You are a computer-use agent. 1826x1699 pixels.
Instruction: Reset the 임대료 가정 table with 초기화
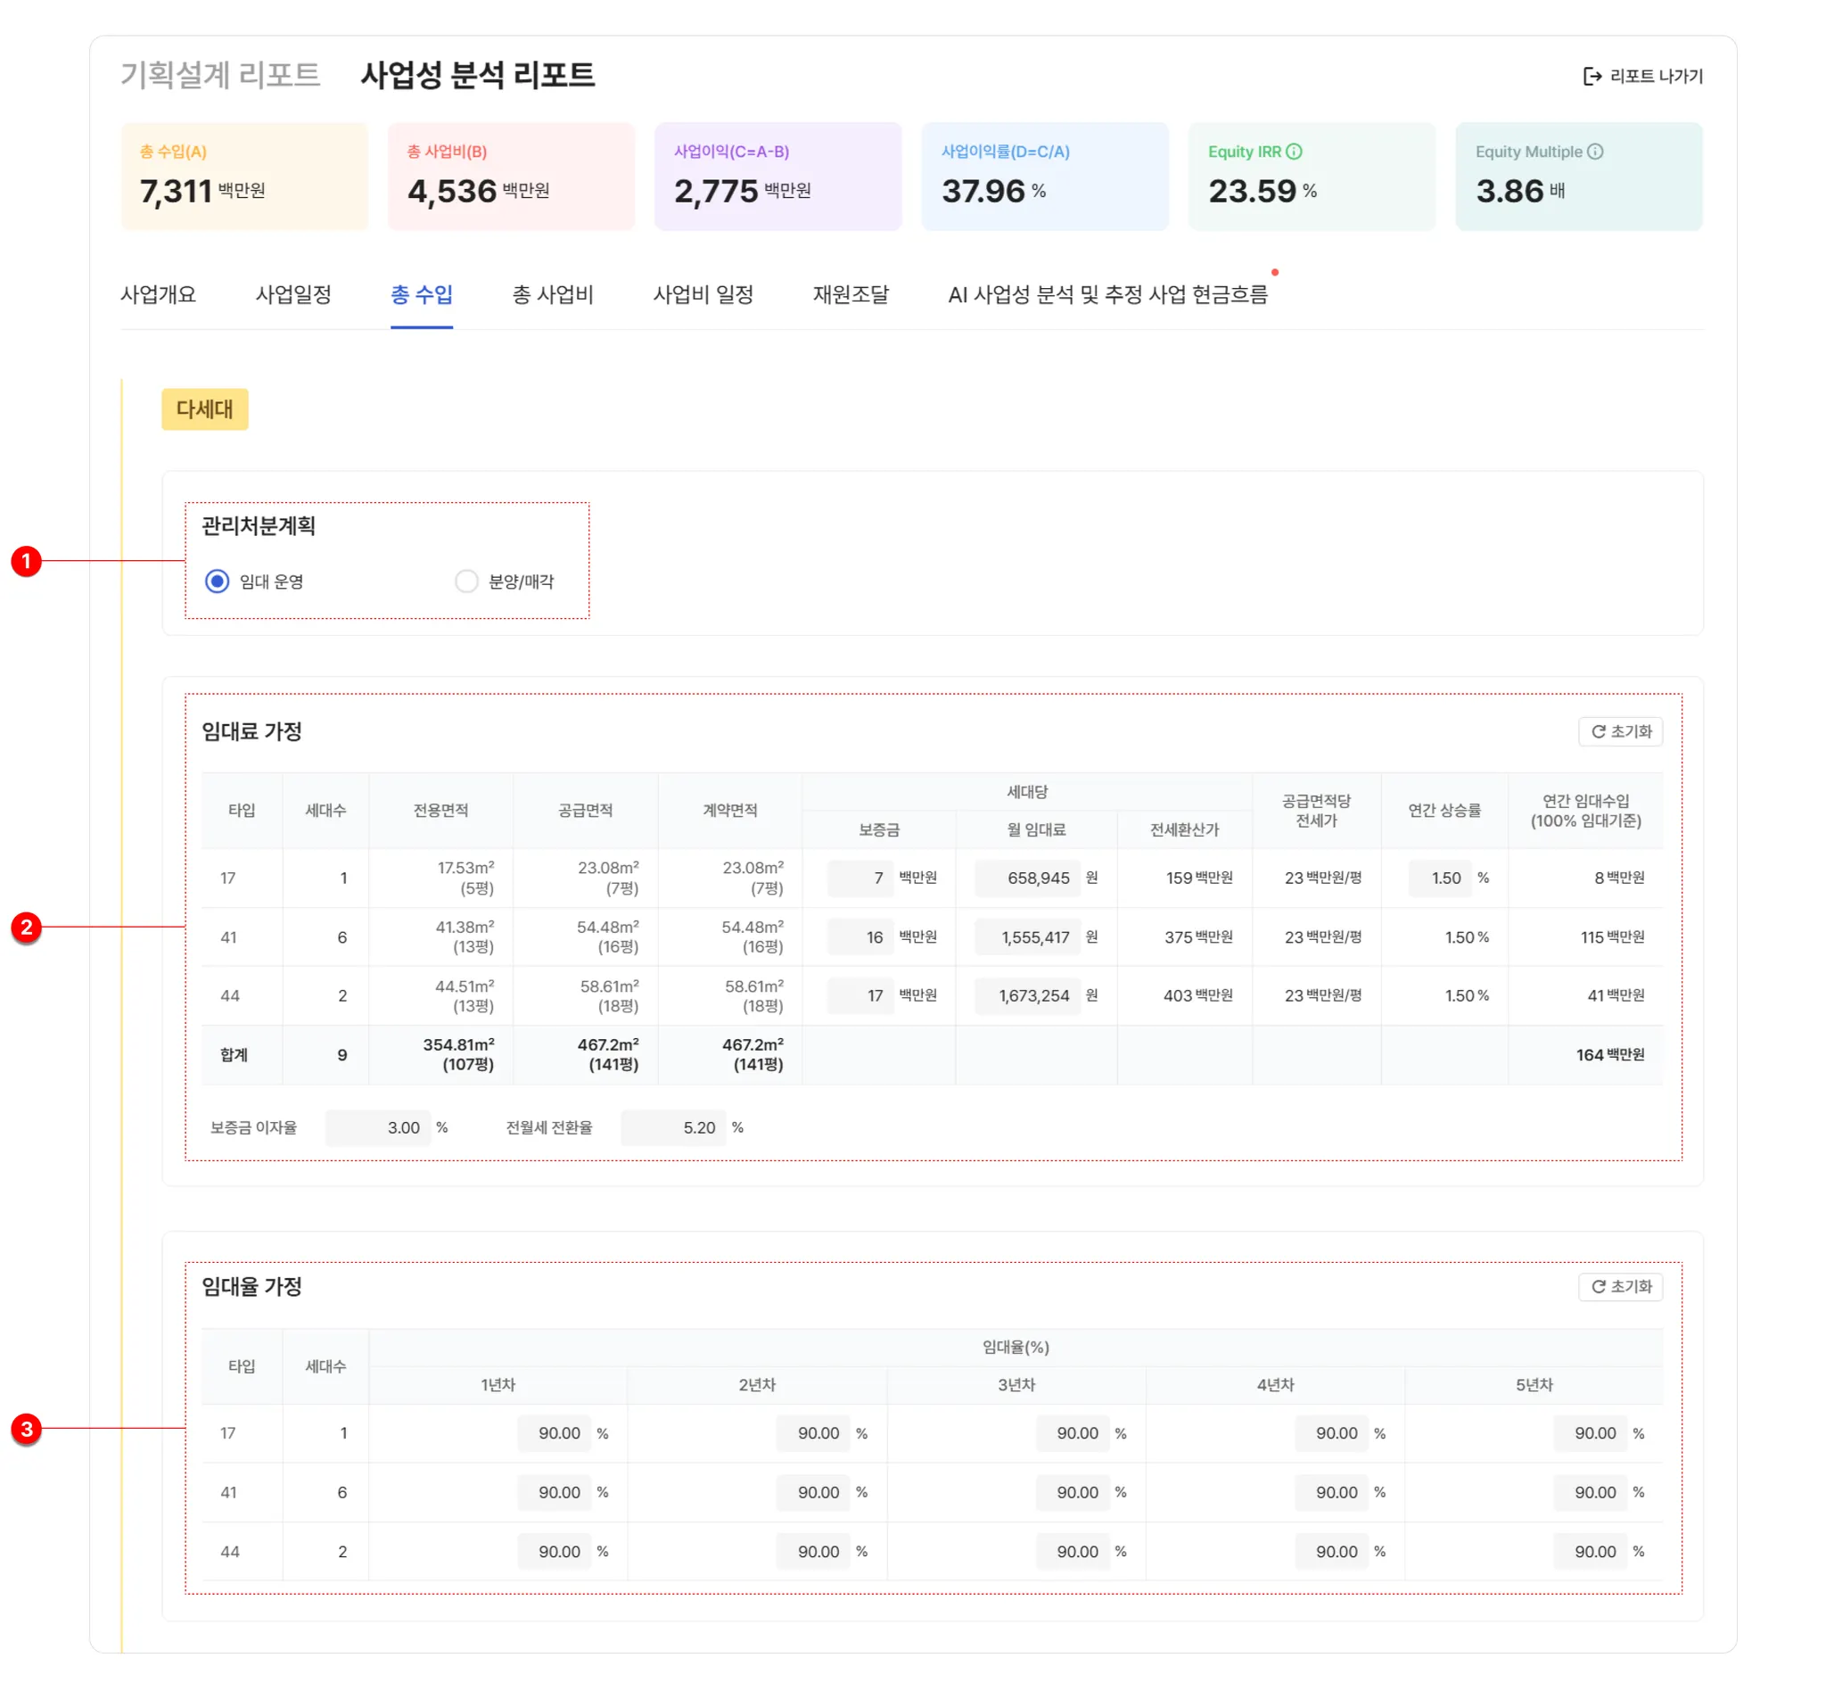click(x=1620, y=731)
